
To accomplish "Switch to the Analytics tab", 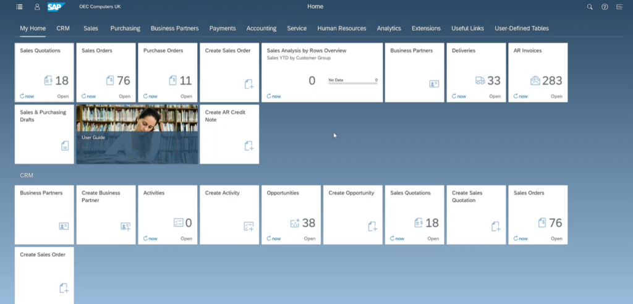I will click(389, 28).
